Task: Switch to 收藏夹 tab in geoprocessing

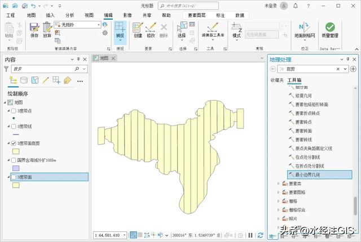Action: pyautogui.click(x=277, y=80)
